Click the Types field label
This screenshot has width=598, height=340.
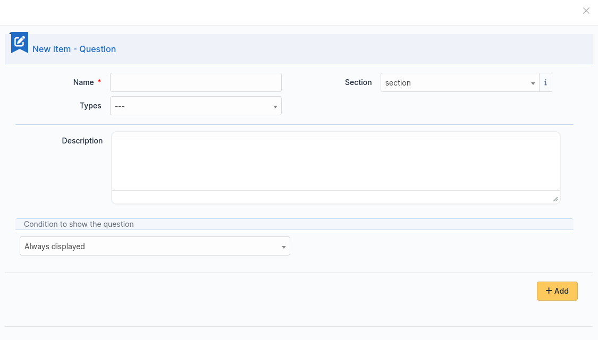coord(90,106)
